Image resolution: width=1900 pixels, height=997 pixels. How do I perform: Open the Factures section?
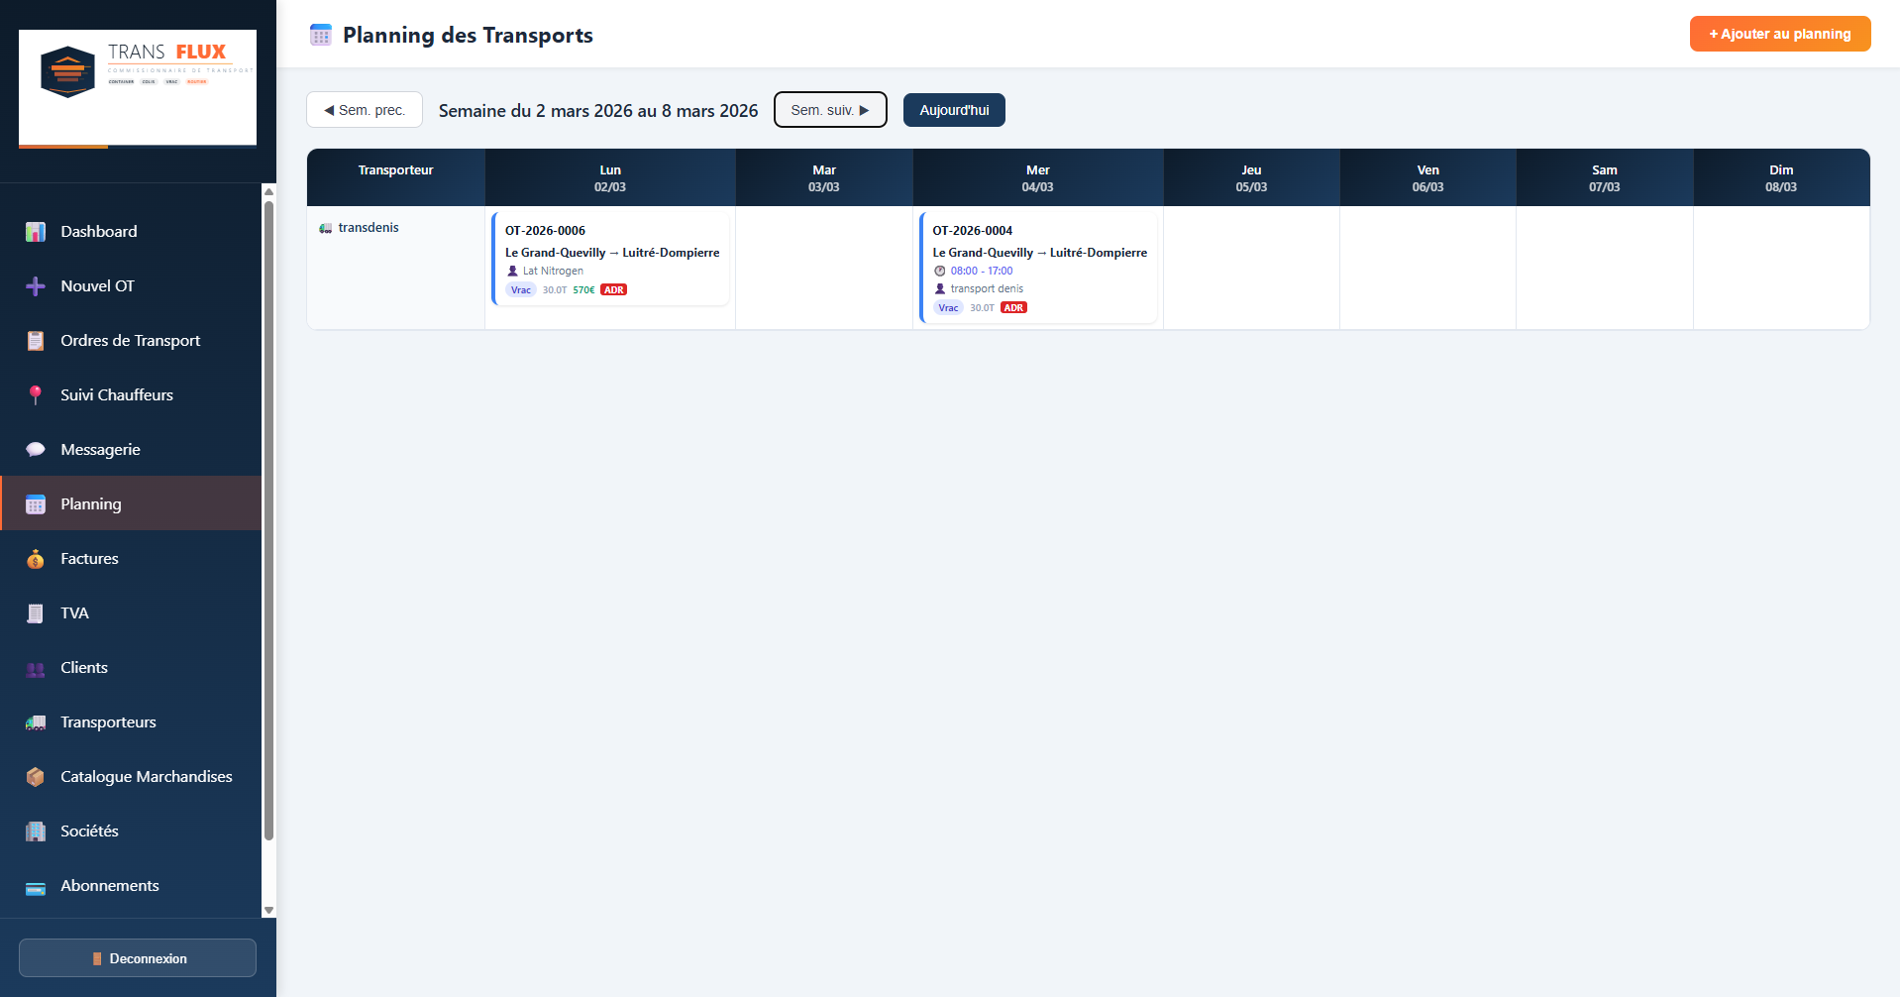click(x=88, y=558)
